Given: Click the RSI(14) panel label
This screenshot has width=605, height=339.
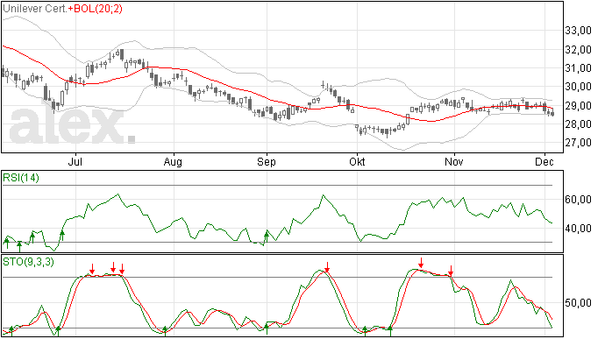Looking at the screenshot, I should (x=21, y=178).
